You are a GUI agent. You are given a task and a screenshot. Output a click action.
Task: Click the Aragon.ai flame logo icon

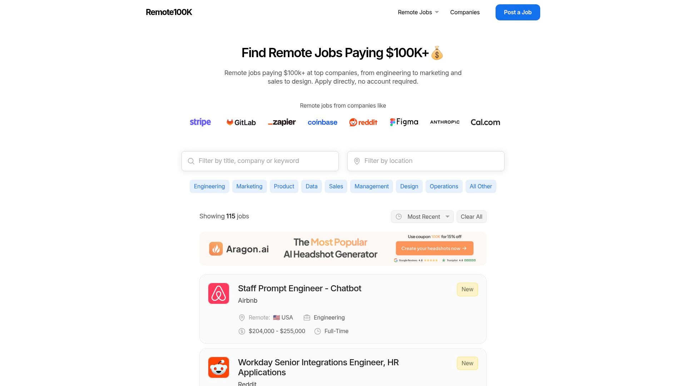[x=216, y=249]
